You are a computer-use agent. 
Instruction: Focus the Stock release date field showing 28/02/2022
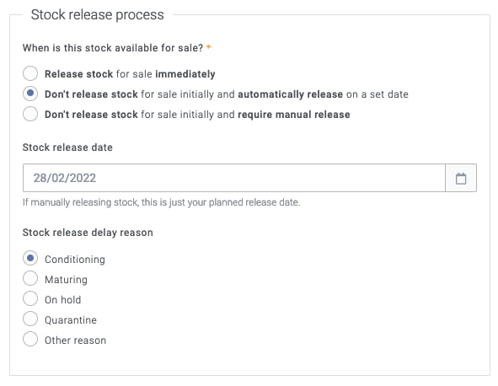tap(234, 178)
